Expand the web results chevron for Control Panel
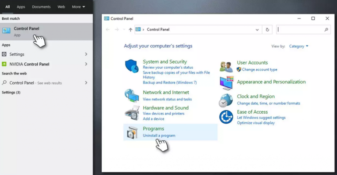This screenshot has height=175, width=337. (86, 82)
